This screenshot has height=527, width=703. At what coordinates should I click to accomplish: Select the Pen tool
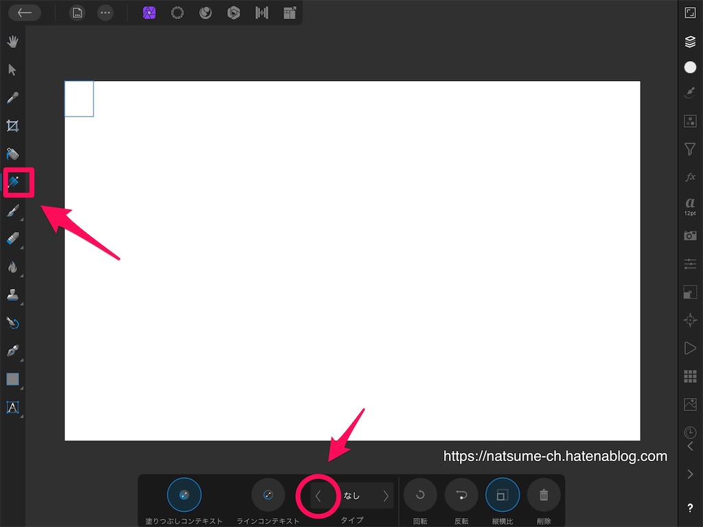click(x=12, y=351)
